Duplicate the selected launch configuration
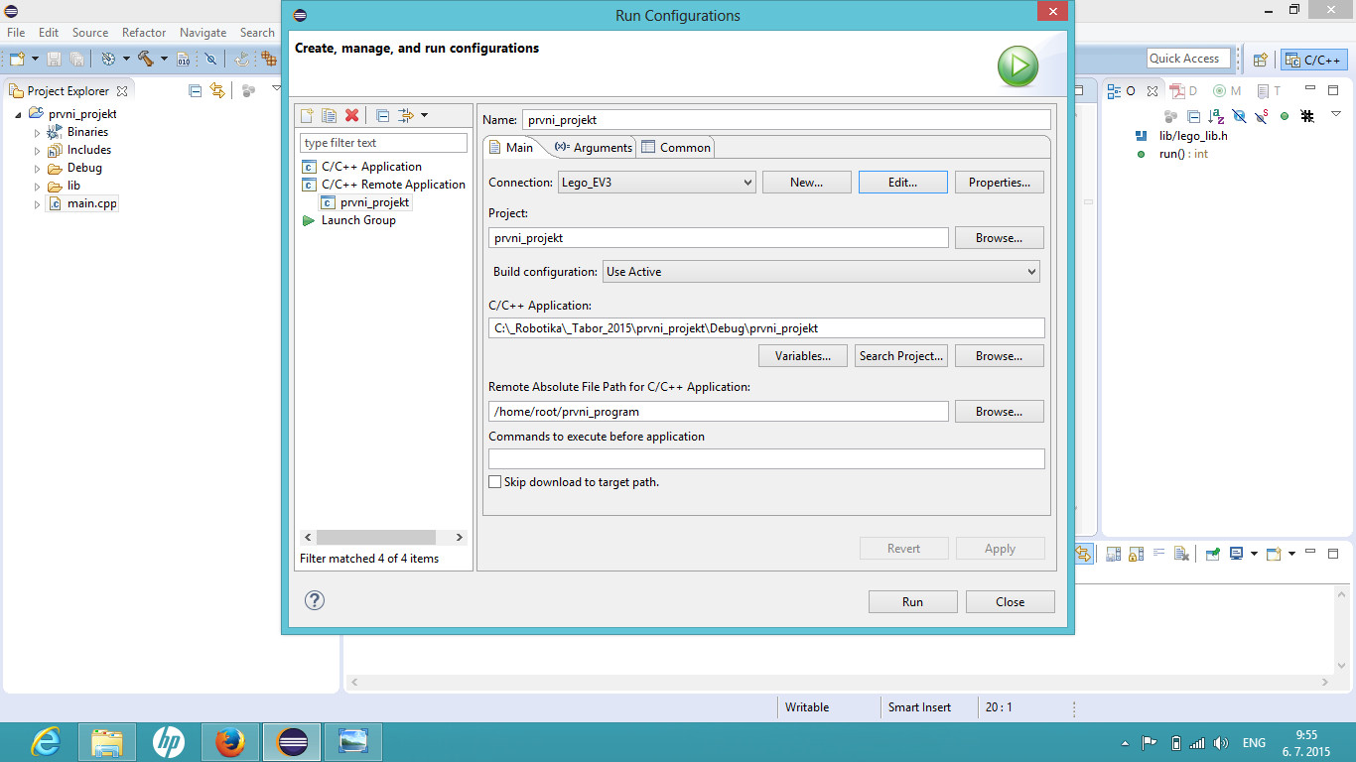The image size is (1356, 762). tap(329, 116)
